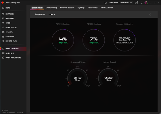Open the Default Profile dropdown

126,3
